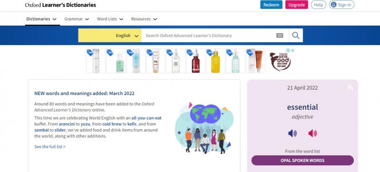Click the Oxford Learner's Dictionaries logo
The width and height of the screenshot is (380, 172).
click(61, 5)
